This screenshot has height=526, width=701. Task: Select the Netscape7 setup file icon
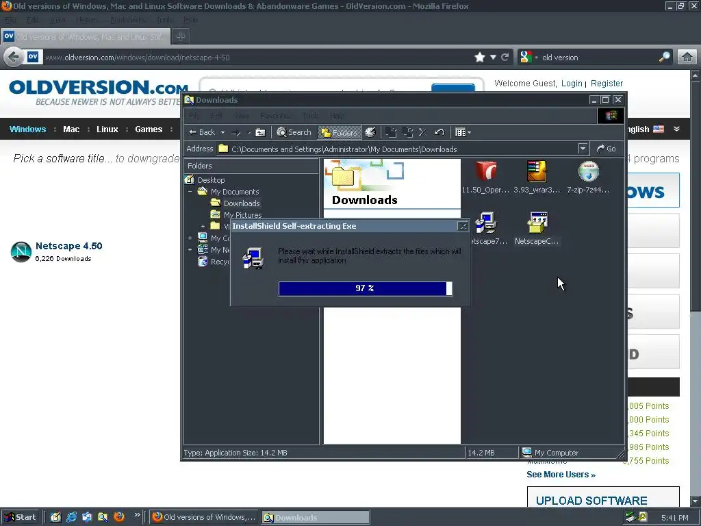(486, 229)
